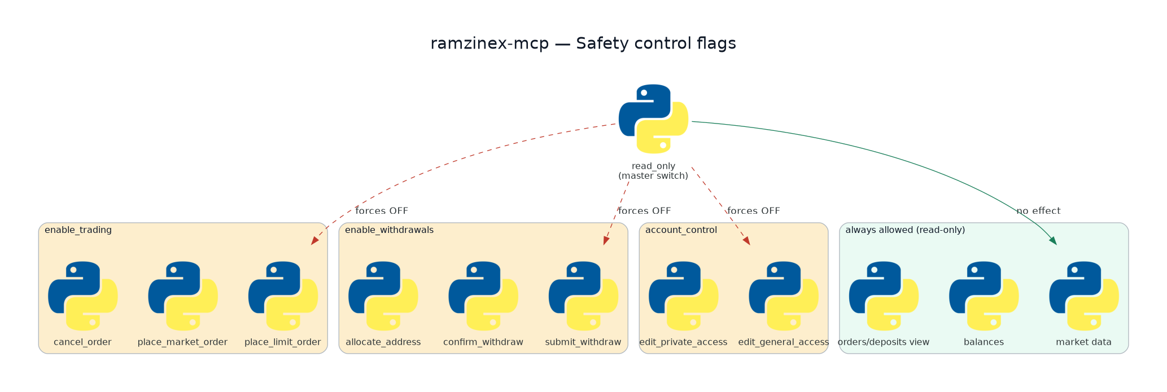Click the 'submit_withdraw' text label
Screen dimensions: 1167x392
pyautogui.click(x=583, y=342)
